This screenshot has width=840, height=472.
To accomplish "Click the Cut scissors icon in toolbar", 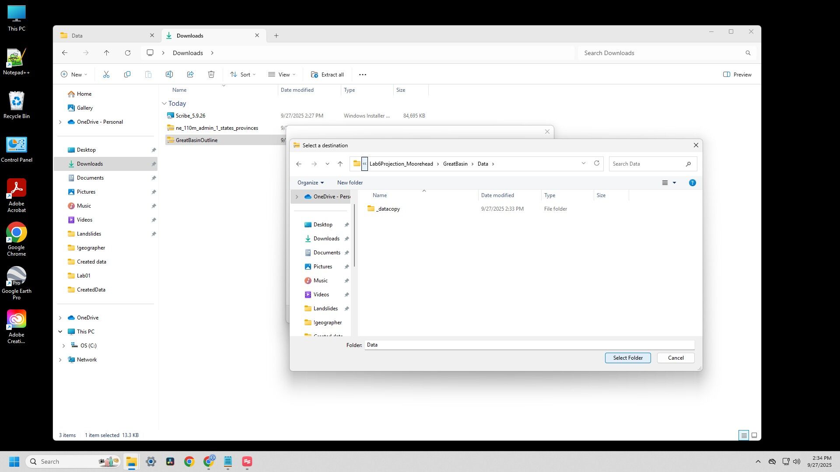I will (x=106, y=75).
